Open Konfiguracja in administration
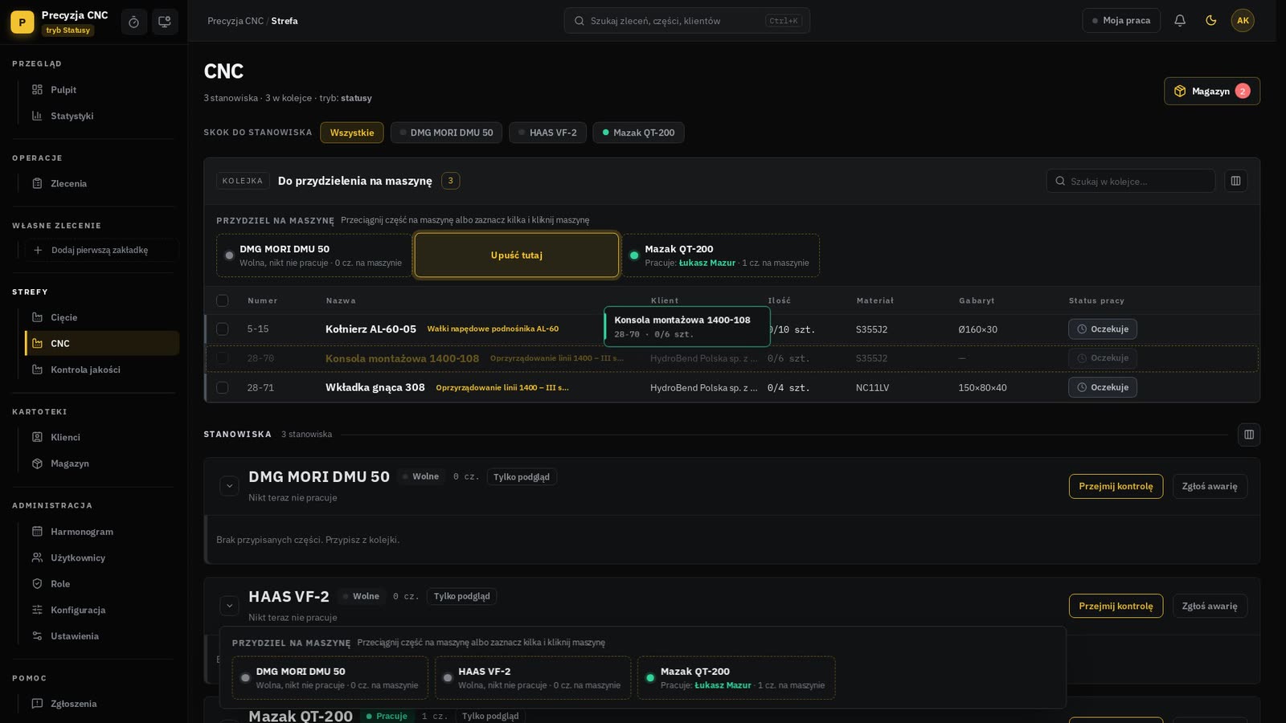This screenshot has height=723, width=1286. click(x=102, y=610)
